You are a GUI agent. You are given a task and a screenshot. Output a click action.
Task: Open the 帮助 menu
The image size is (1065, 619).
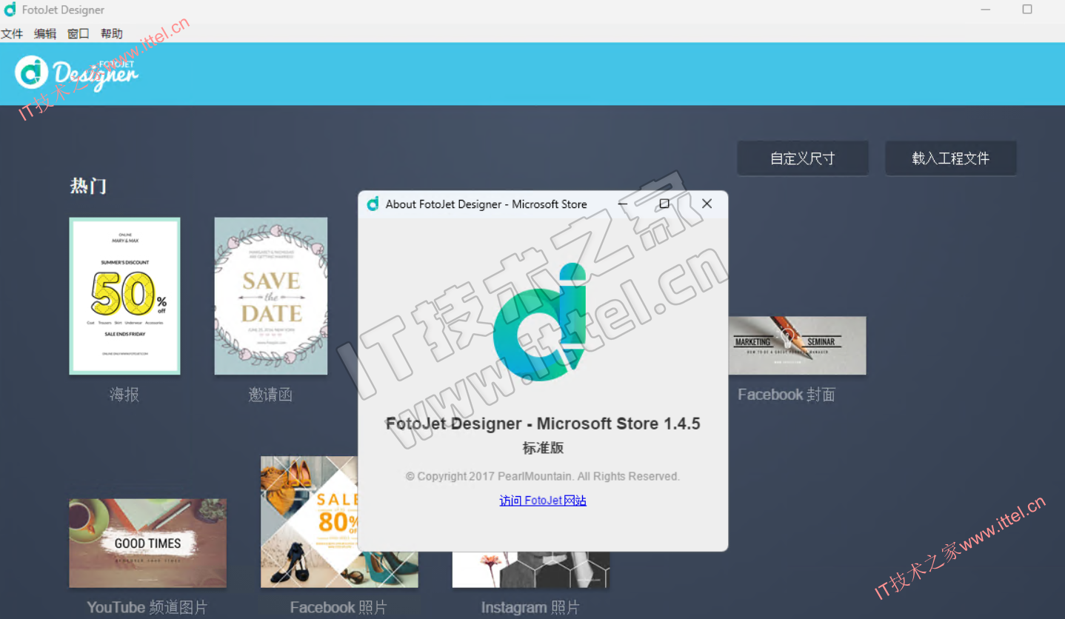(112, 33)
